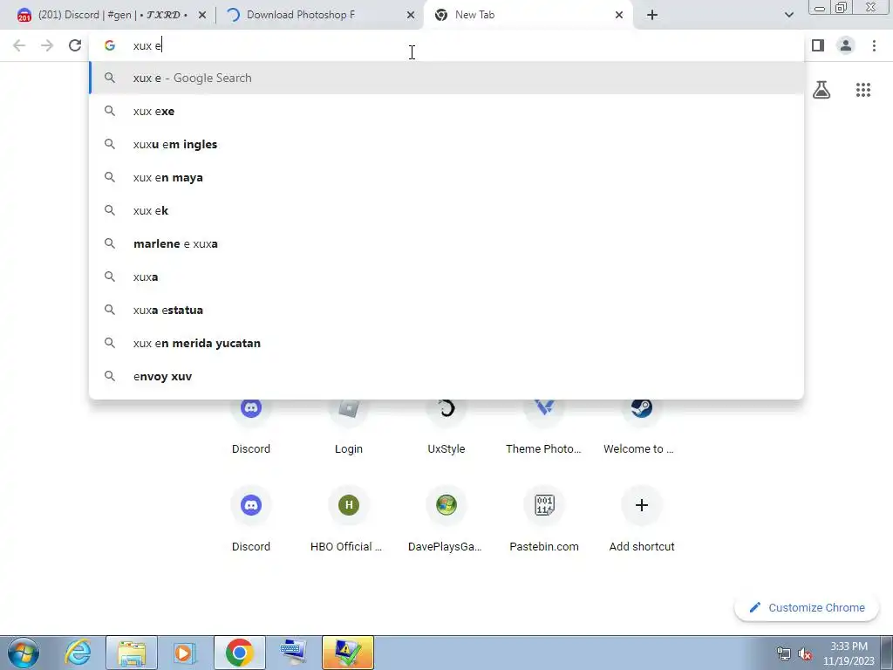Screen dimensions: 893x670
Task: Choose the 'xuxa estatua' suggestion
Action: 446,310
